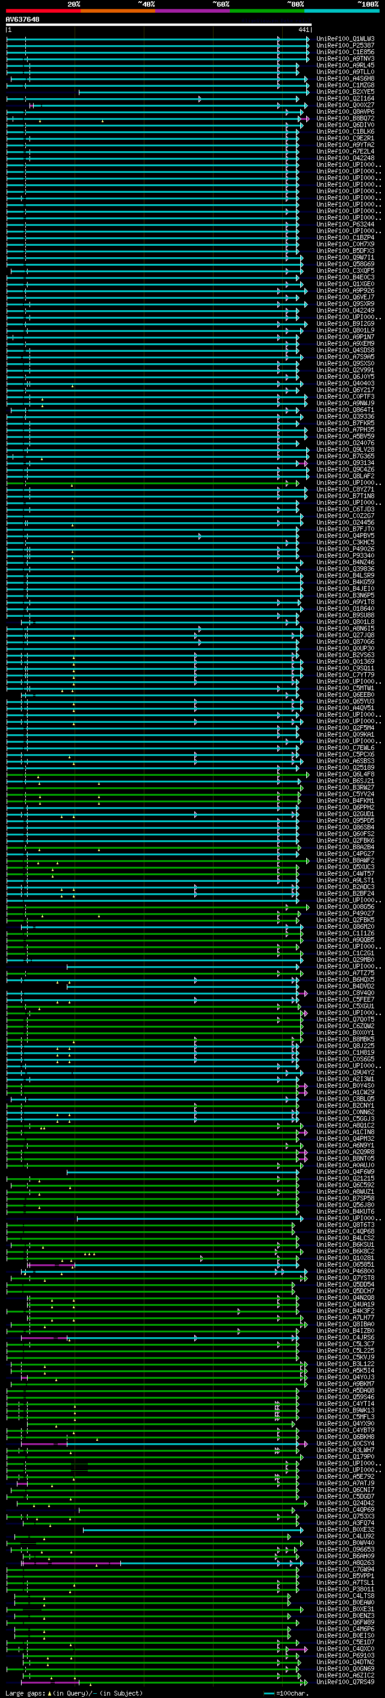Select hit UniRef100_A7E2L4
The height and width of the screenshot is (1698, 385).
coord(345,152)
